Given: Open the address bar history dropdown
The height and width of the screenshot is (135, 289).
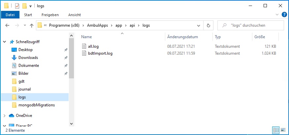Looking at the screenshot, I should [x=199, y=25].
